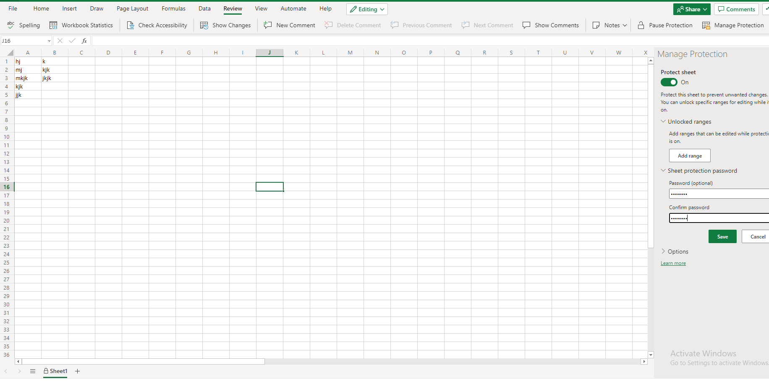Save the sheet protection password
Screen dimensions: 769x381
click(722, 236)
